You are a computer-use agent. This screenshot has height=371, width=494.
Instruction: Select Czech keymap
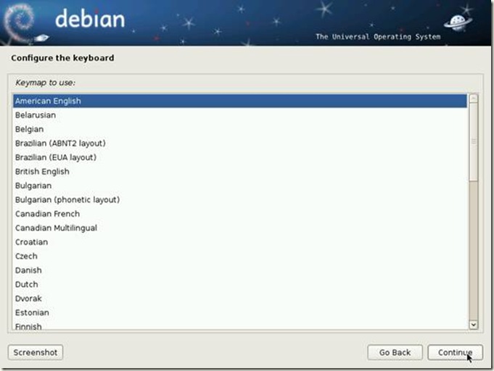click(x=240, y=256)
